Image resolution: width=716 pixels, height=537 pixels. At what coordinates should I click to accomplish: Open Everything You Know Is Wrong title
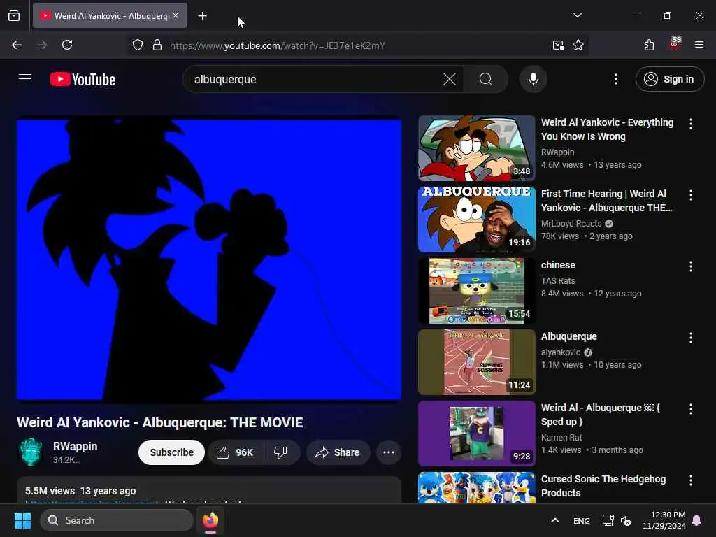pos(607,129)
